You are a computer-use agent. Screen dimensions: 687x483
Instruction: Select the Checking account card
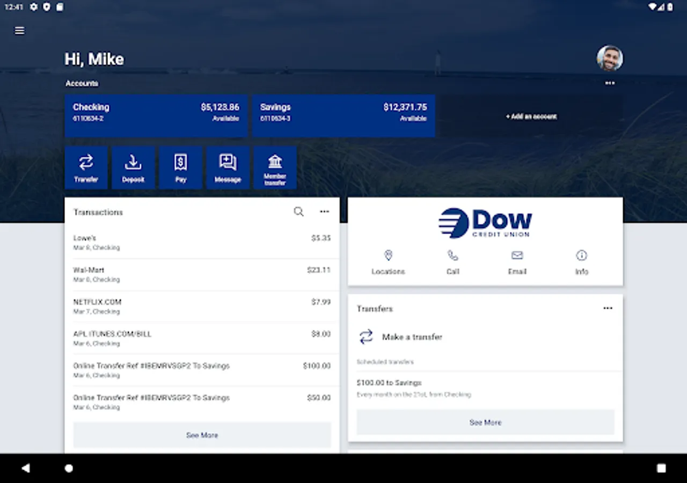pos(156,116)
